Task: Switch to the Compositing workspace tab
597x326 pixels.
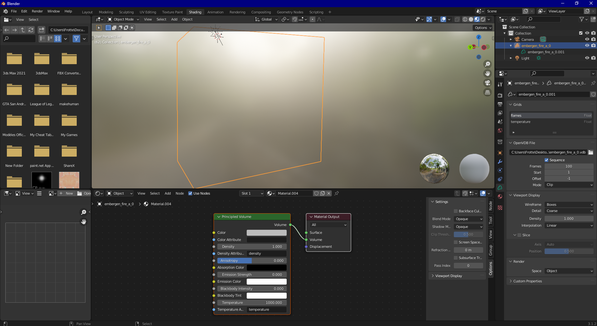Action: point(261,12)
